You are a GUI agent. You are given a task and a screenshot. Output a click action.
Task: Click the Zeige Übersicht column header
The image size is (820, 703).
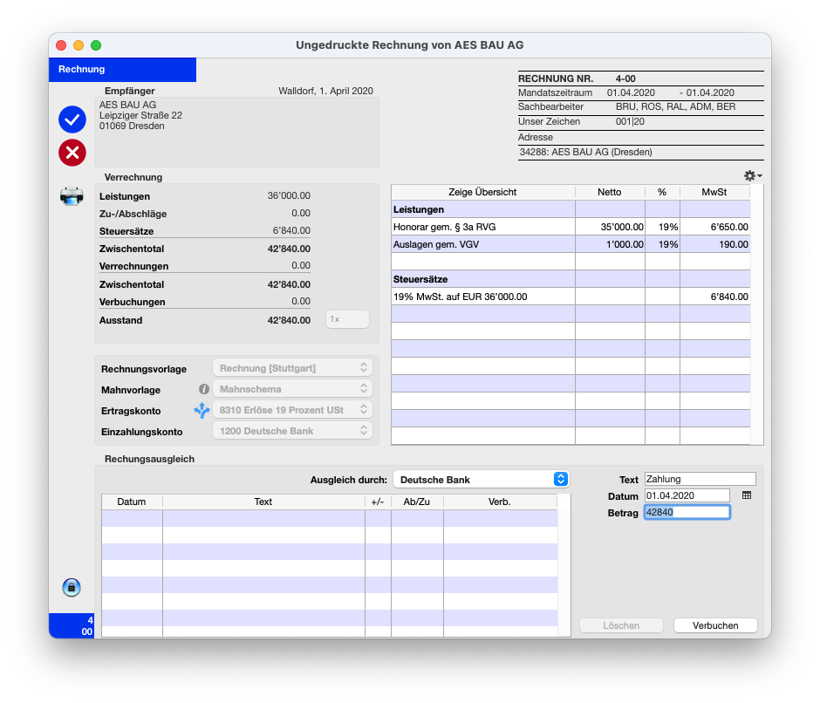[482, 192]
